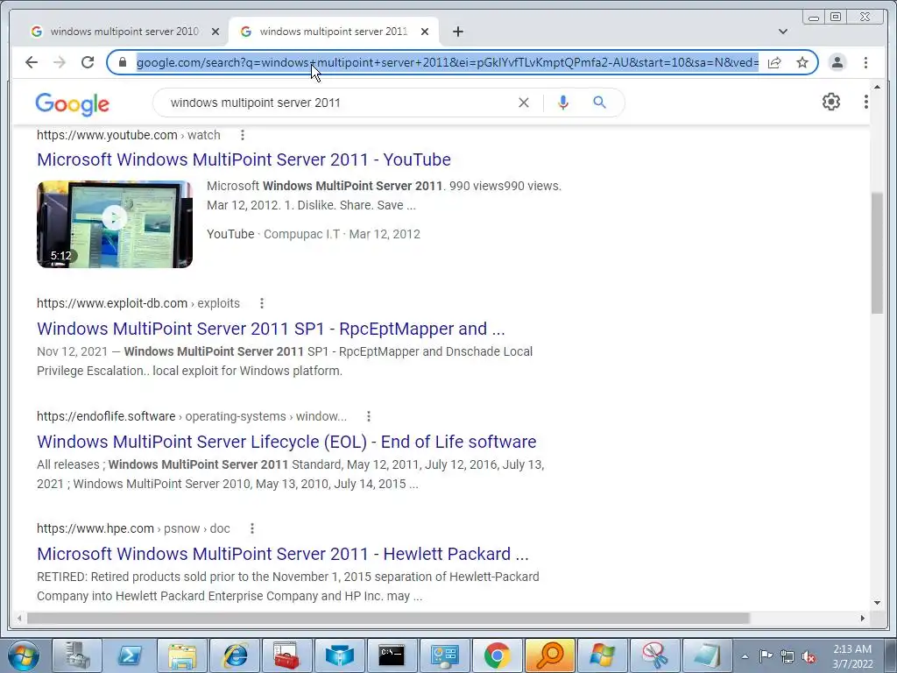897x673 pixels.
Task: Open Server Manager from the taskbar
Action: coord(77,655)
